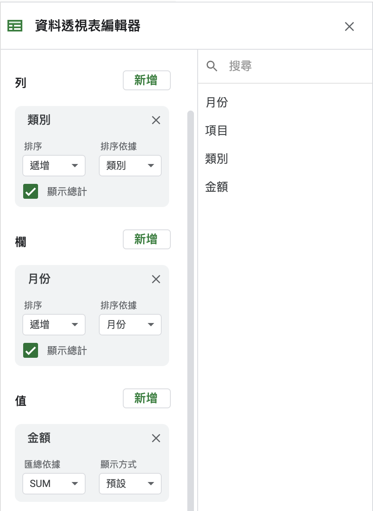Viewport: 373px width, 511px height.
Task: Open the 排序依據 dropdown in the 類別 card
Action: coord(130,165)
